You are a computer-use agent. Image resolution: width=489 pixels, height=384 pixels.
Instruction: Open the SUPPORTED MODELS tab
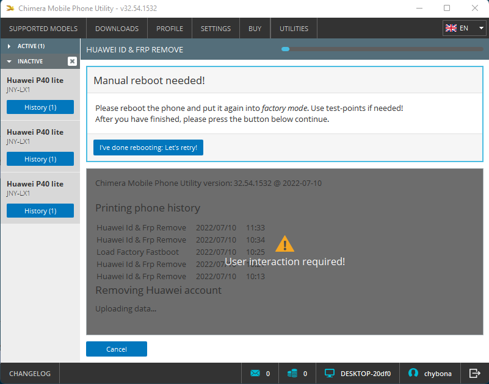43,28
